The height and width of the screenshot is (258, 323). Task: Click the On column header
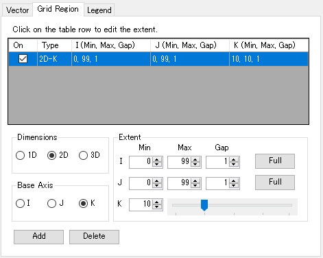(x=23, y=45)
